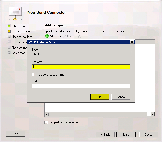Click the New Send Connector envelope icon
162x142 pixels.
(x=15, y=14)
